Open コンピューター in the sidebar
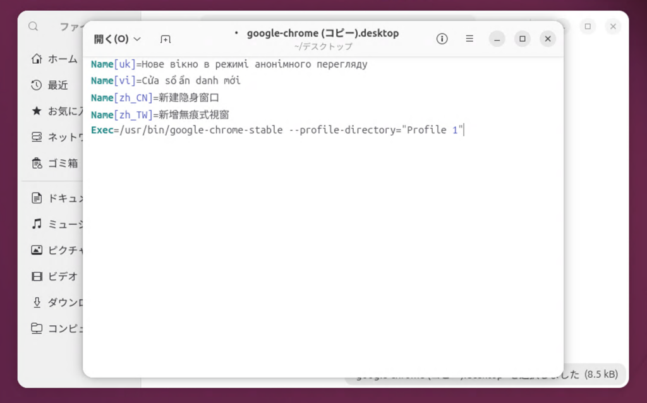Viewport: 647px width, 403px height. [x=57, y=328]
